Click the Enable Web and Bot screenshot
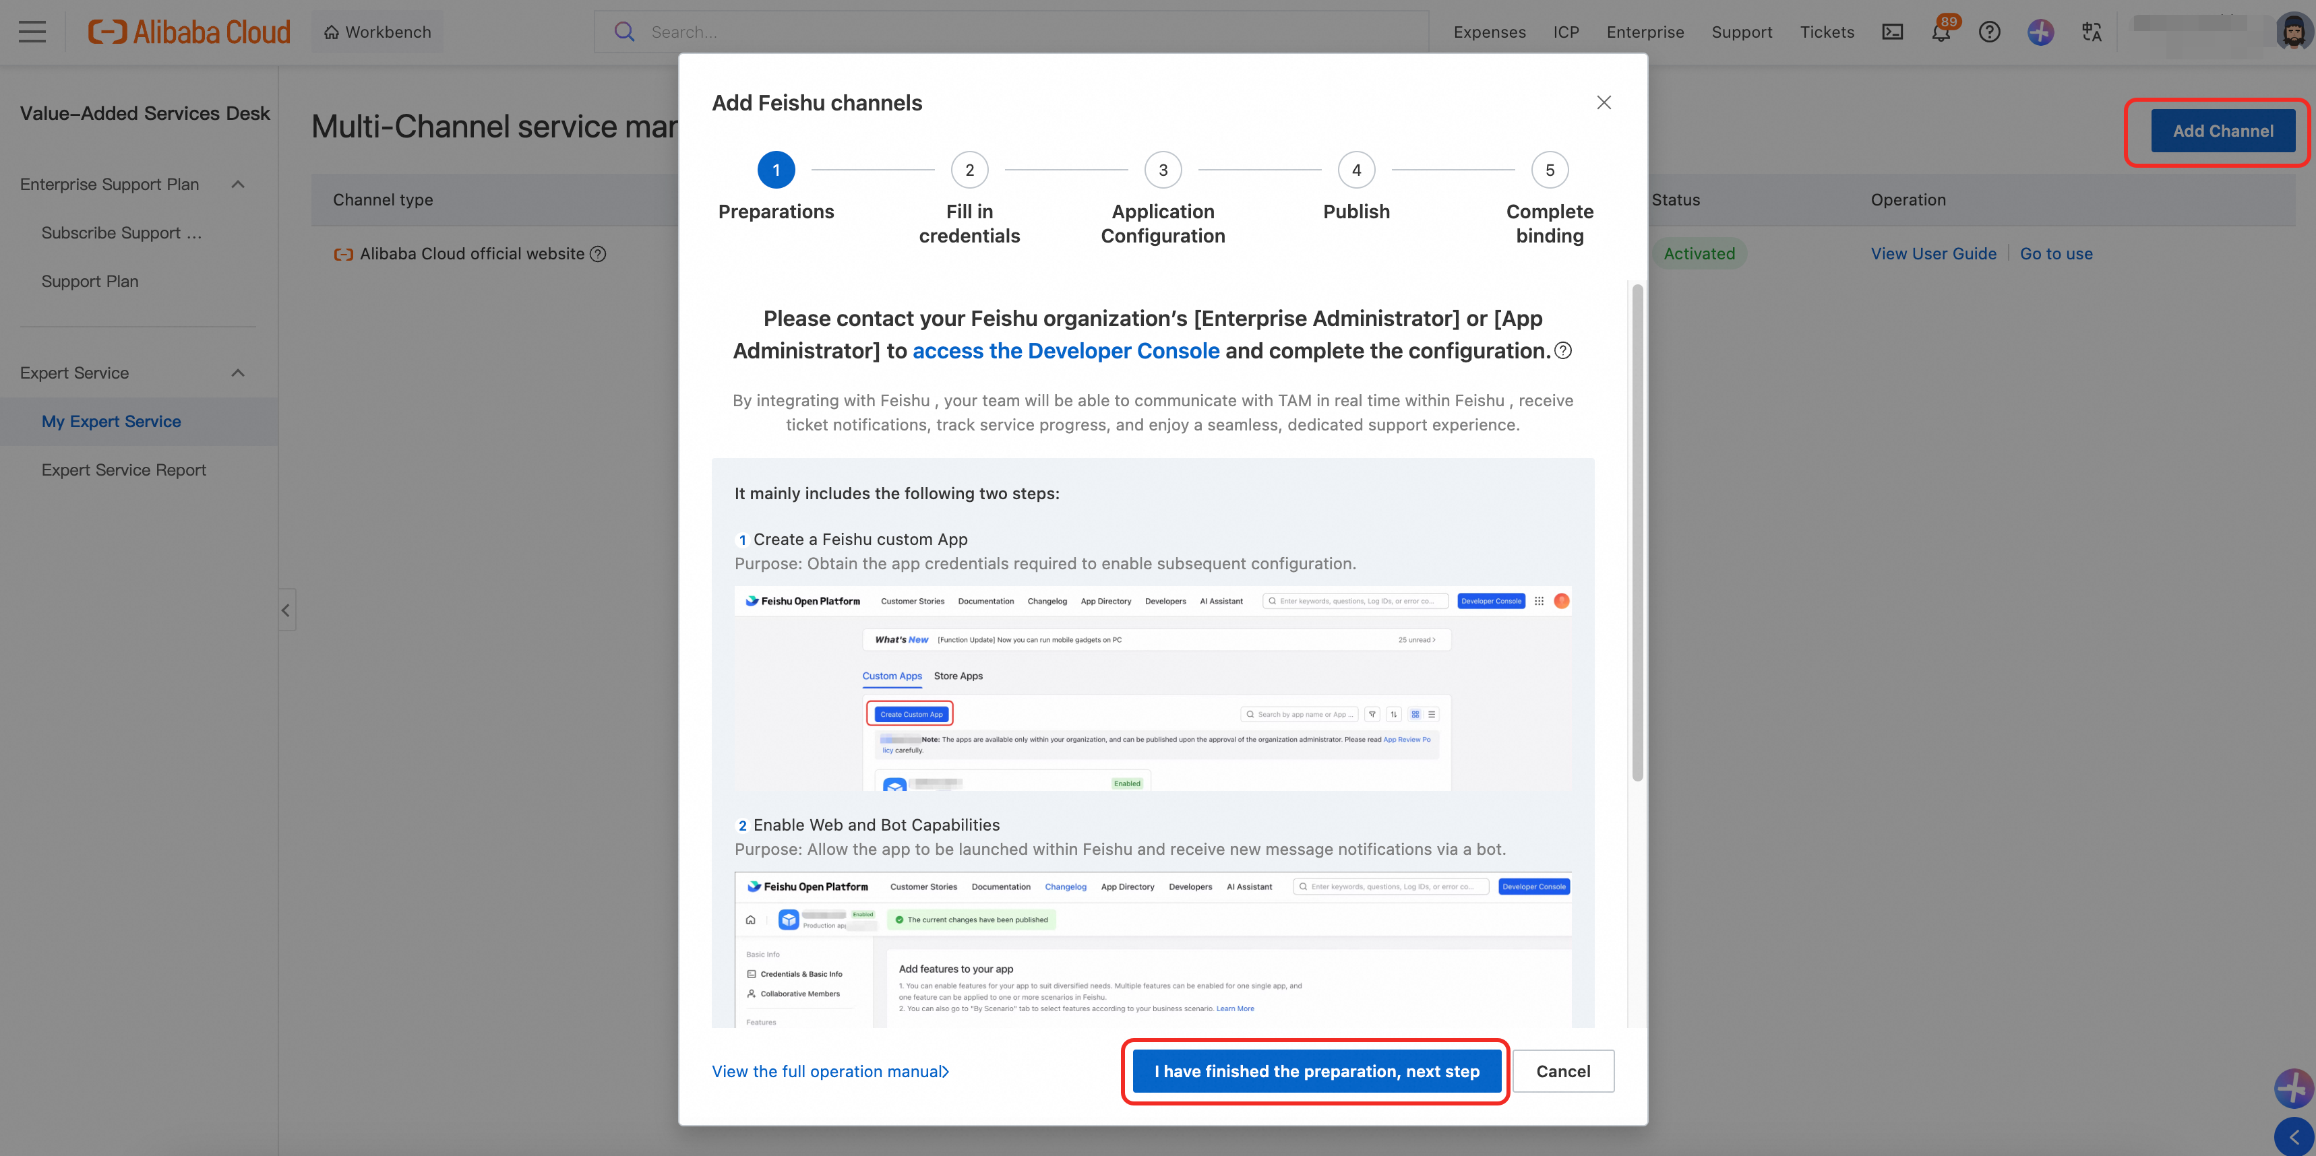 tap(1153, 951)
